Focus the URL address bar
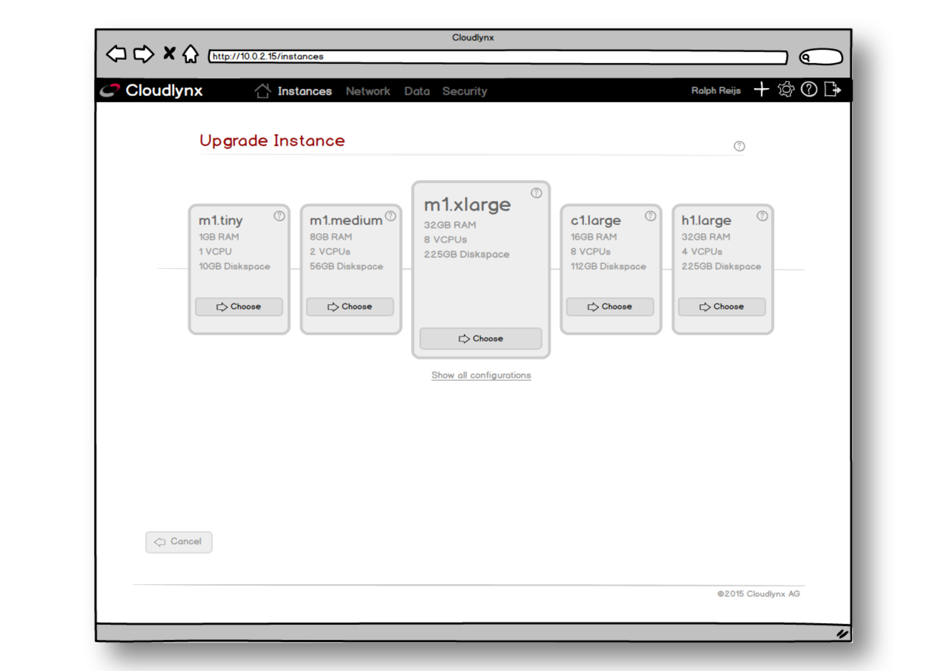Viewport: 950px width, 671px height. pos(498,57)
